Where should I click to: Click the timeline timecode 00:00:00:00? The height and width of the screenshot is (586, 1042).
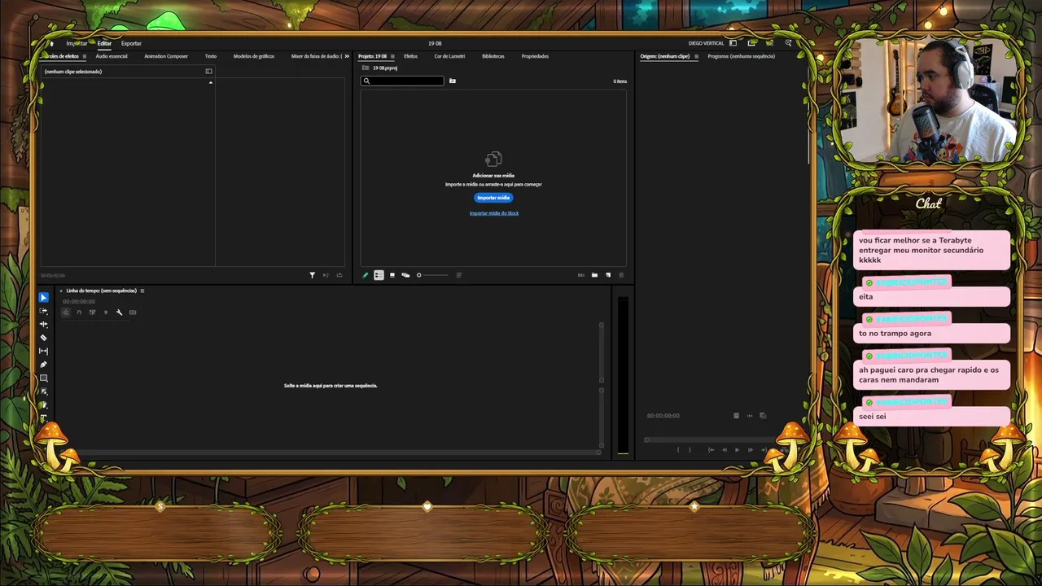click(x=79, y=301)
